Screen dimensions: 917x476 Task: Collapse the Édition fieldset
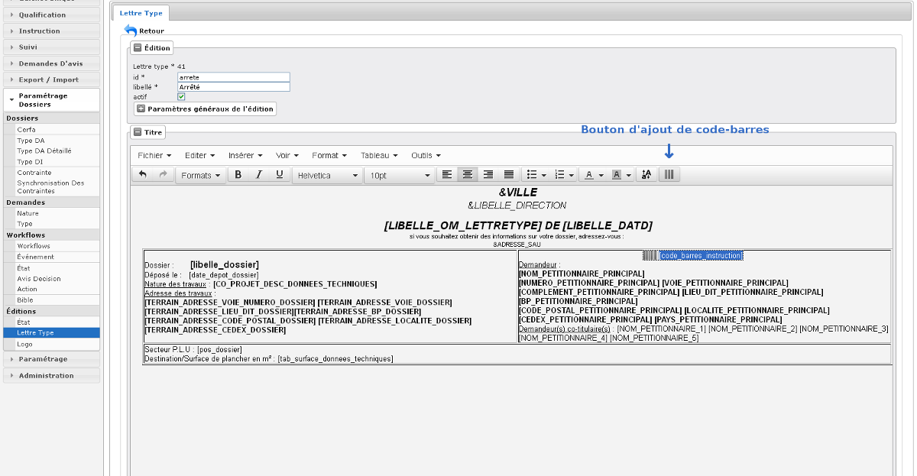[138, 48]
